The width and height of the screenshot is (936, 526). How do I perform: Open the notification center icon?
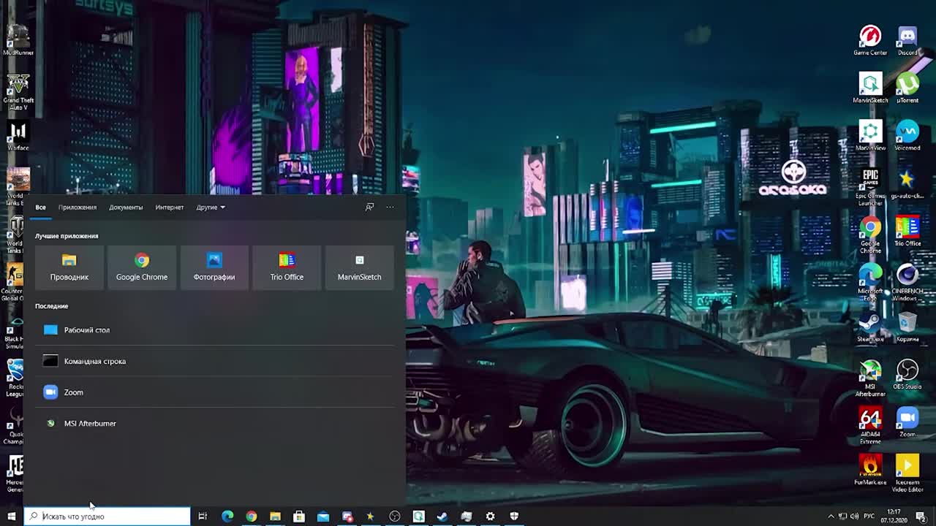(x=921, y=517)
